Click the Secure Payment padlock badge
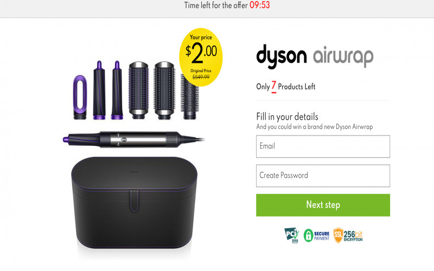Viewport: 434px width, 271px height. click(317, 236)
